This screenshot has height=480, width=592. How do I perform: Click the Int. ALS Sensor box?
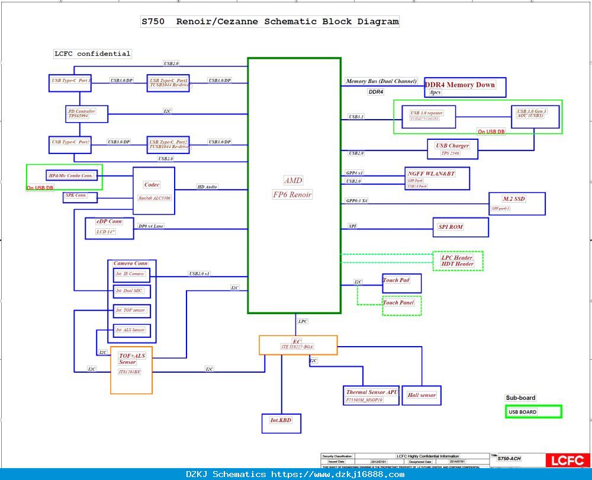pos(132,331)
